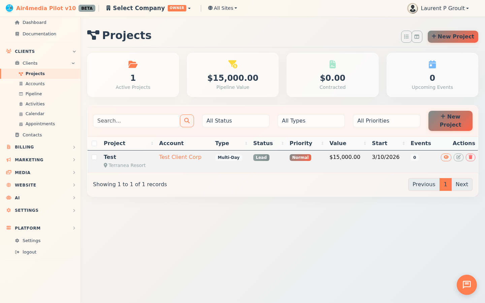Viewport: 485px width, 303px height.
Task: Open the All Status dropdown
Action: tap(235, 121)
